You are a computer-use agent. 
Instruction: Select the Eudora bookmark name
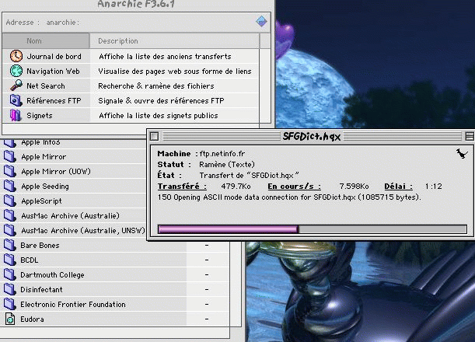32,319
